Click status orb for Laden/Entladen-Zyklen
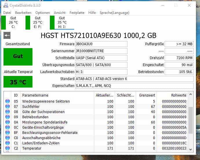Viewport: 200px width, 160px height. [x=8, y=143]
